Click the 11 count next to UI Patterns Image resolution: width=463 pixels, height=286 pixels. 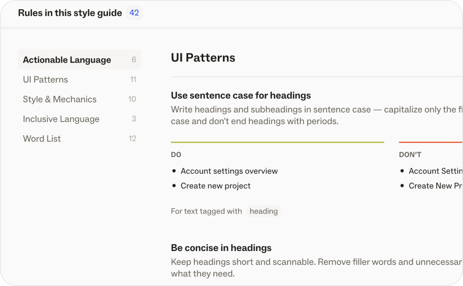tap(133, 80)
